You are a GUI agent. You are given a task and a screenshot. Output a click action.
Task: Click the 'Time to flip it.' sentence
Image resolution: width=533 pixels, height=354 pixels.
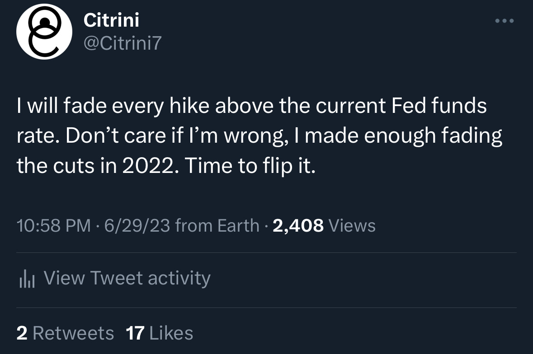249,166
